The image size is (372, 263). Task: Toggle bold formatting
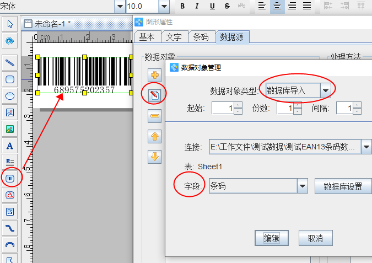(182, 6)
